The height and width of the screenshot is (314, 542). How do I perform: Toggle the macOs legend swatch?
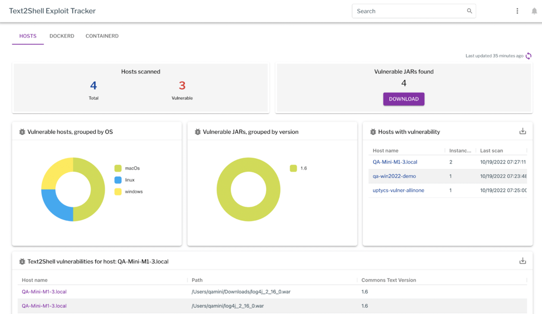pos(118,168)
